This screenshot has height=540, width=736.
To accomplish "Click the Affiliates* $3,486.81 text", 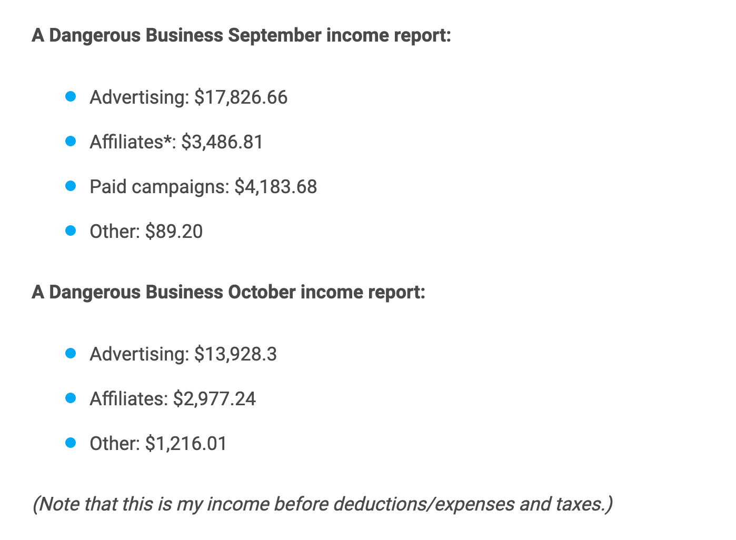I will click(176, 142).
